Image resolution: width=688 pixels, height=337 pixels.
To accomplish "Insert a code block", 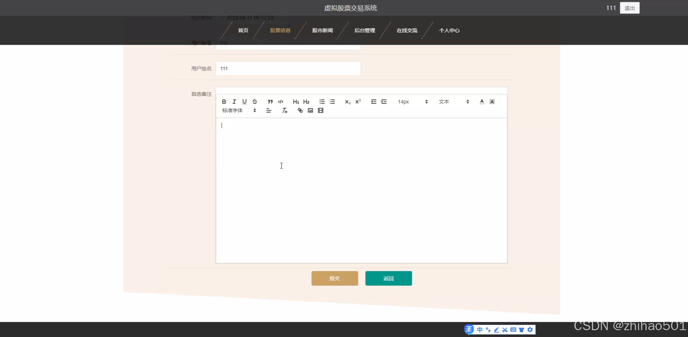I will pyautogui.click(x=280, y=102).
